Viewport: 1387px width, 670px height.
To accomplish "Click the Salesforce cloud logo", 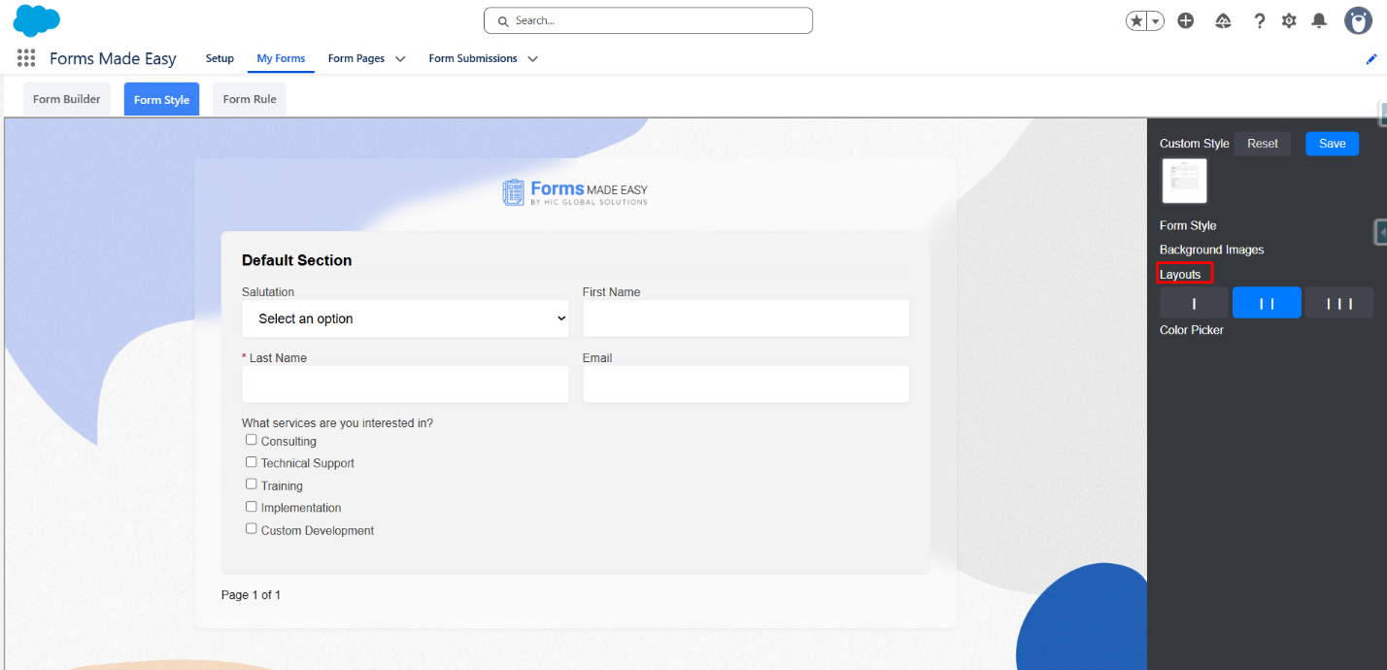I will click(x=36, y=19).
